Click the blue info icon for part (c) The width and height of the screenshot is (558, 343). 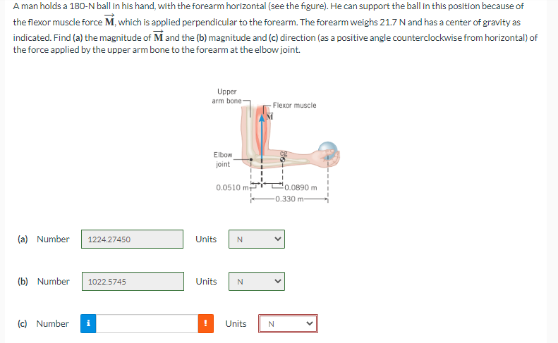pyautogui.click(x=88, y=323)
